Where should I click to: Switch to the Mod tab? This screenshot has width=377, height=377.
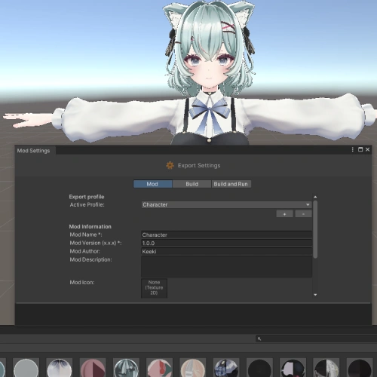(152, 184)
